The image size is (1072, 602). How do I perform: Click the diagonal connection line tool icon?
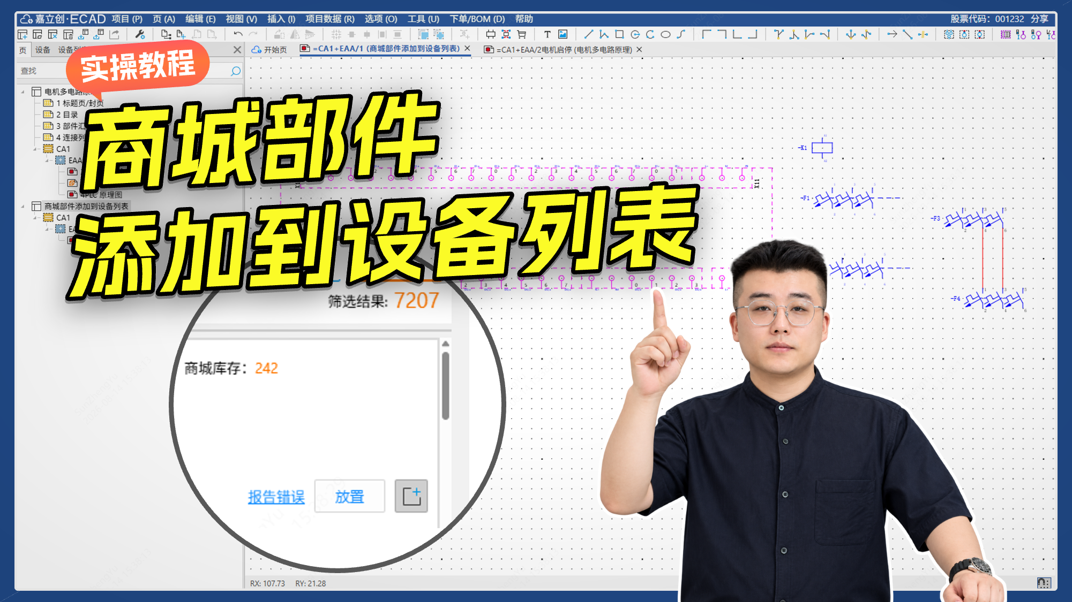[x=907, y=34]
